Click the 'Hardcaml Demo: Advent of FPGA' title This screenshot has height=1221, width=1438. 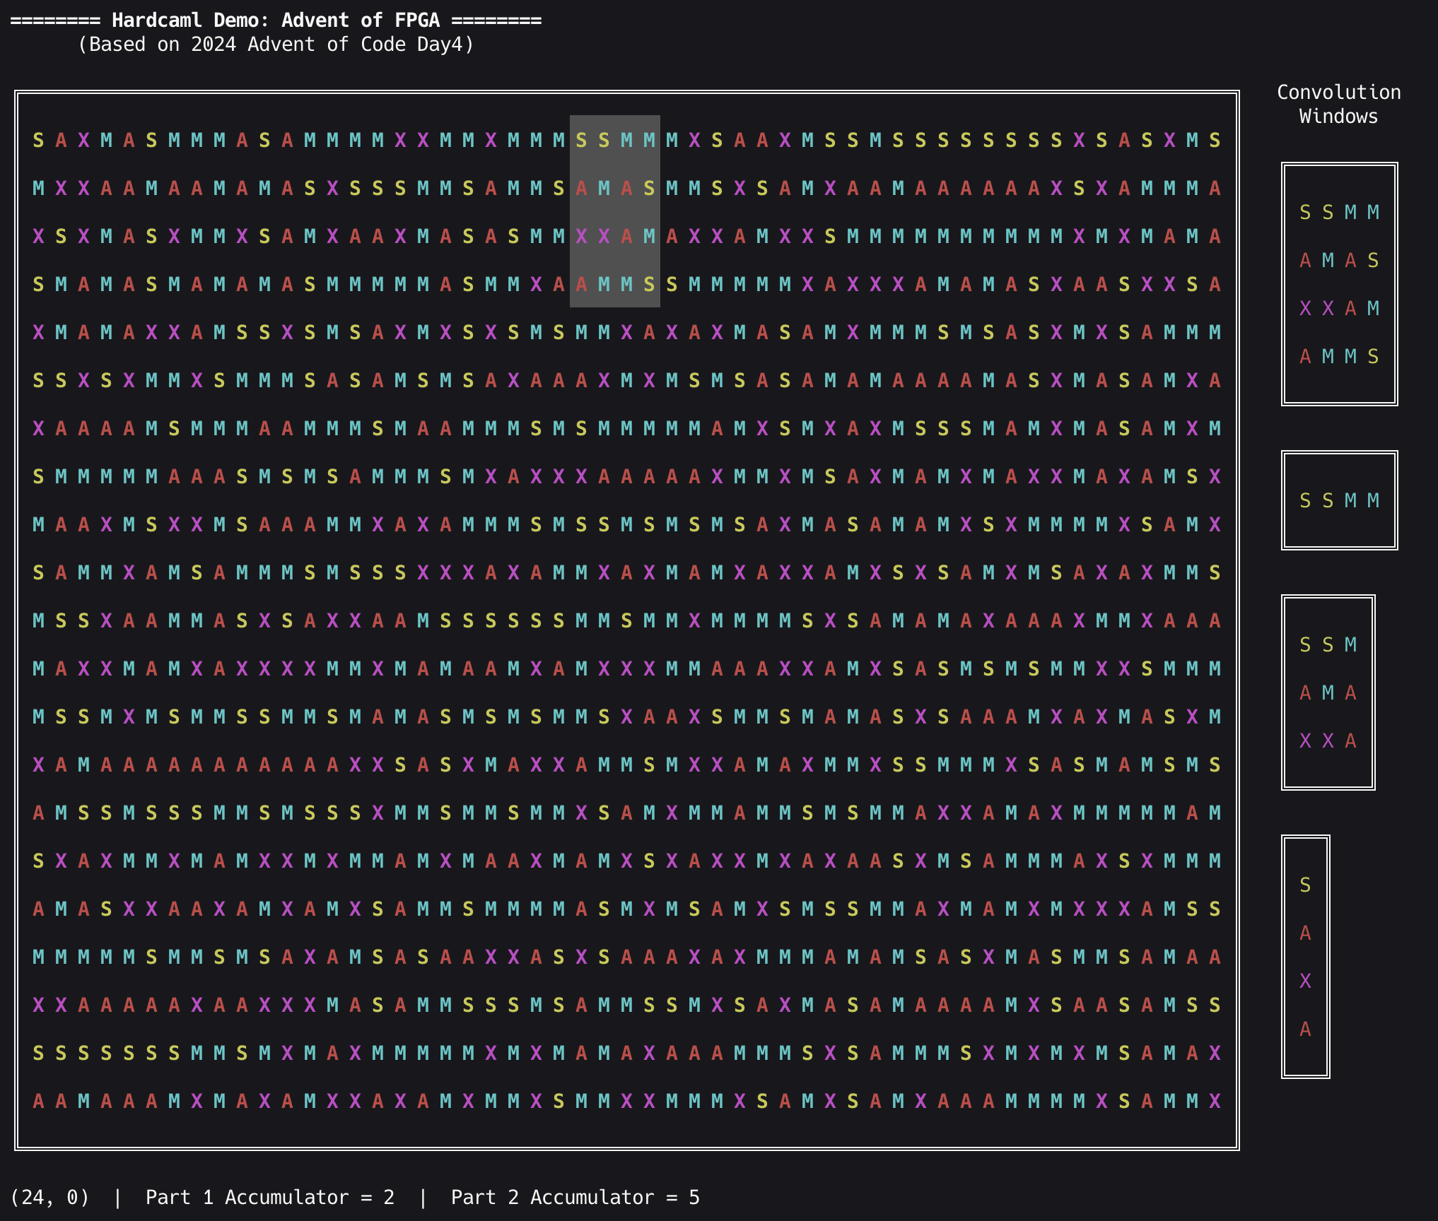(x=276, y=20)
